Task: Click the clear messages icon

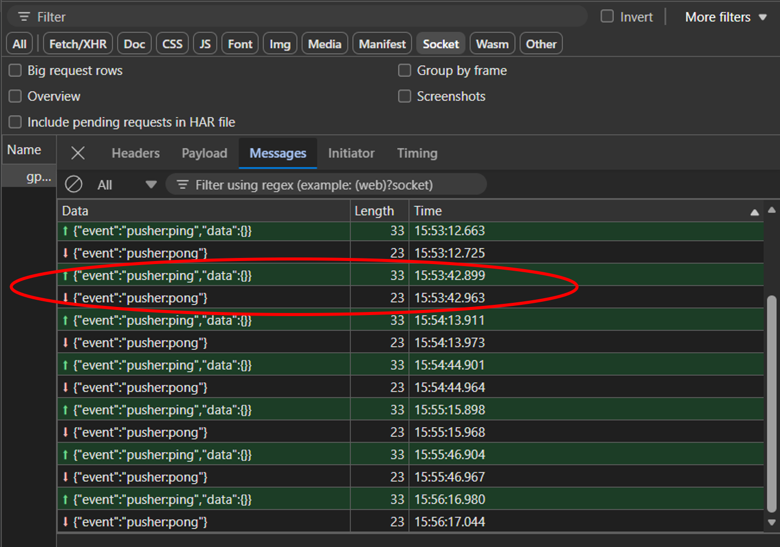Action: point(74,184)
